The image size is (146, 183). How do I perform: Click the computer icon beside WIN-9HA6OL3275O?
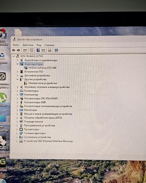tap(17, 56)
